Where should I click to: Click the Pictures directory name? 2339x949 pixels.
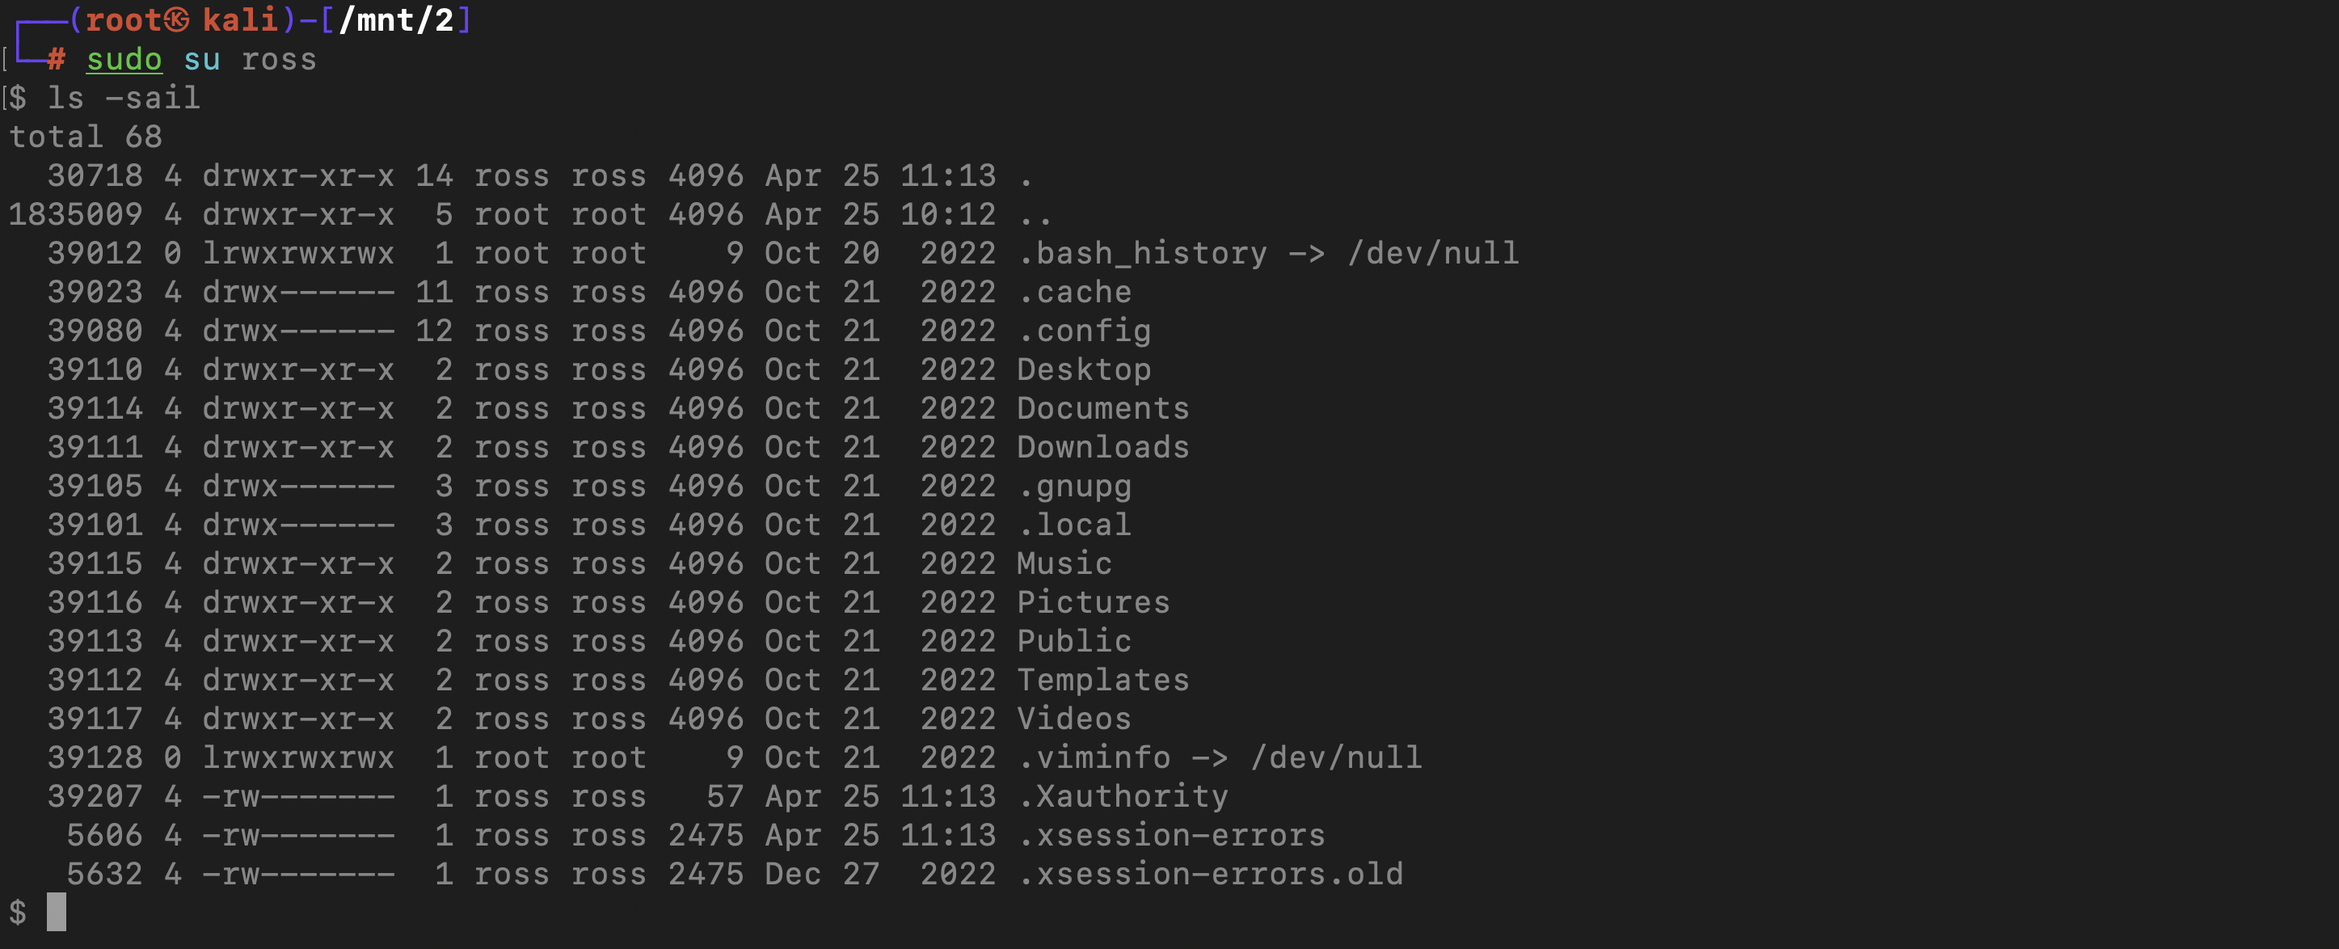tap(1094, 603)
